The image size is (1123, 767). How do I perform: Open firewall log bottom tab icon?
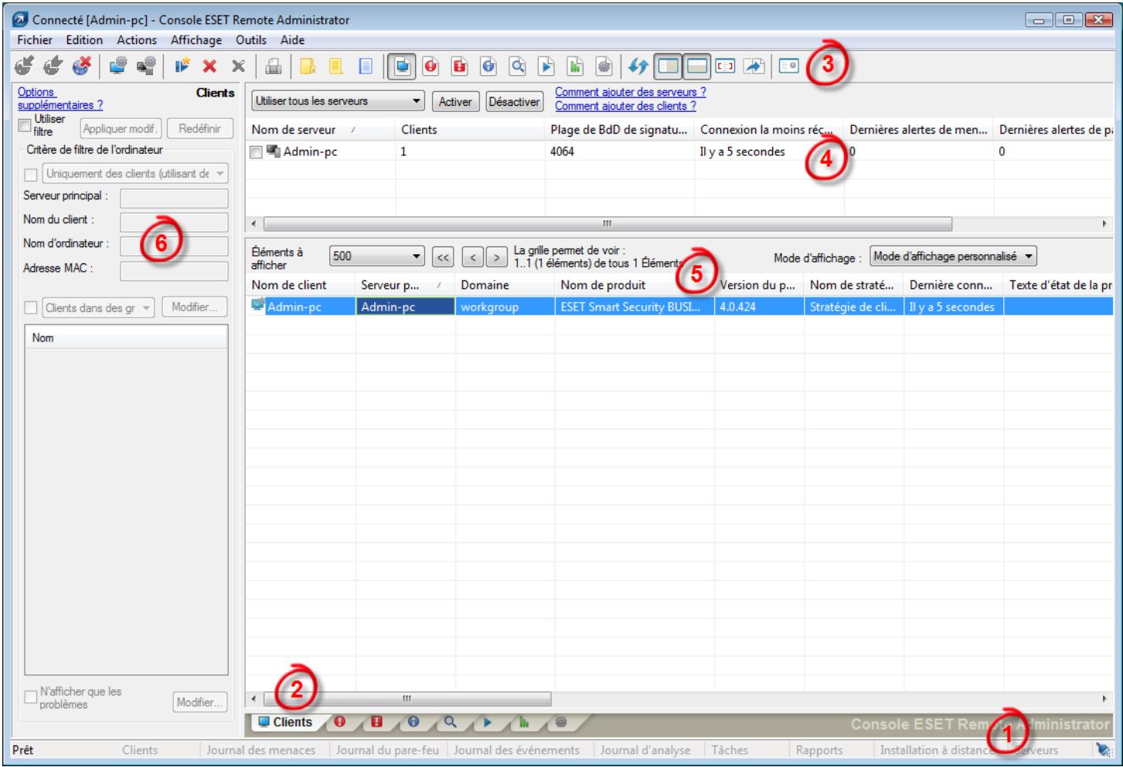click(x=376, y=722)
